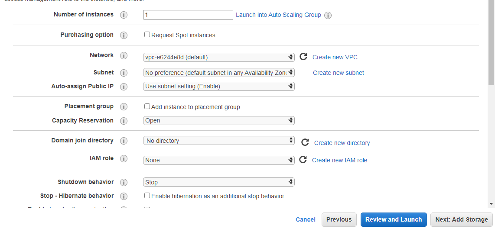
Task: Open the Capacity Reservation dropdown
Action: pos(218,120)
